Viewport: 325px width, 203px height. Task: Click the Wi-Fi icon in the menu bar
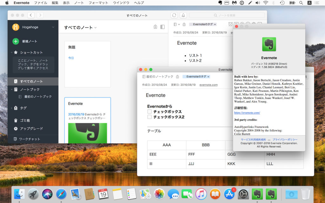pyautogui.click(x=266, y=3)
